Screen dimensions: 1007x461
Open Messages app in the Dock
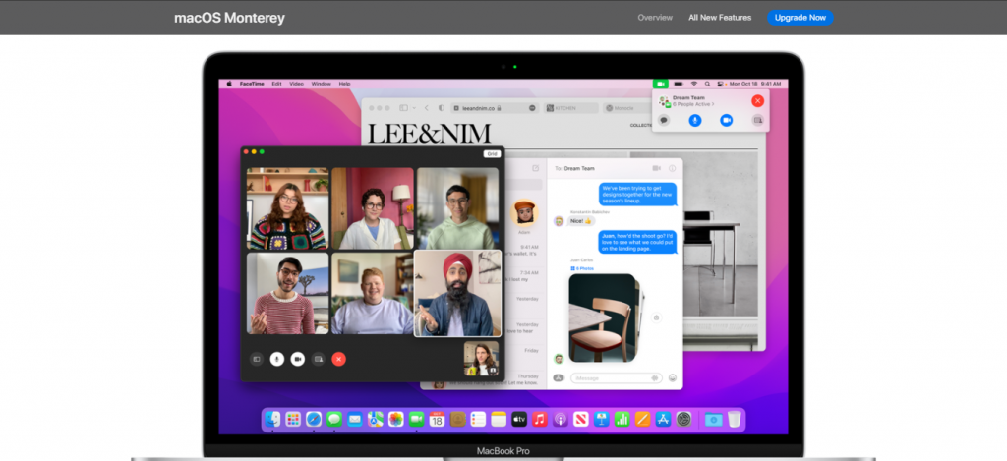coord(334,420)
